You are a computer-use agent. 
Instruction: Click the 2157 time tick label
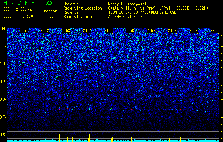coord(151,31)
